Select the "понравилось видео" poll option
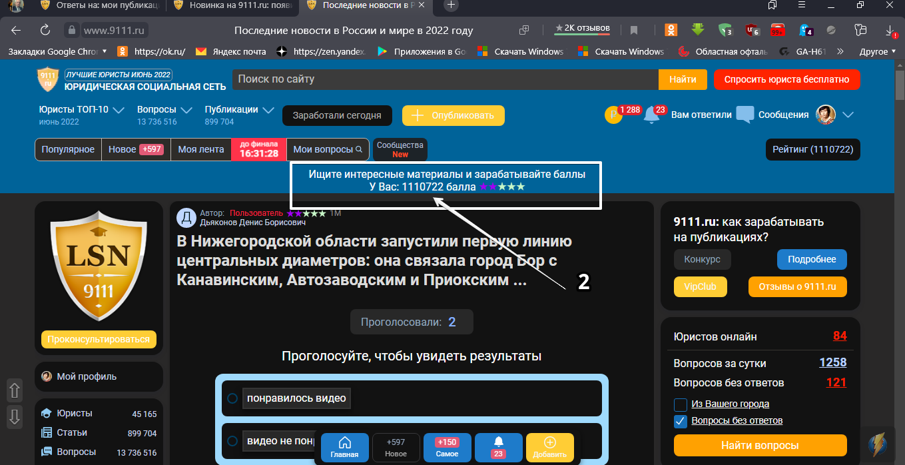Viewport: 905px width, 465px height. point(232,398)
